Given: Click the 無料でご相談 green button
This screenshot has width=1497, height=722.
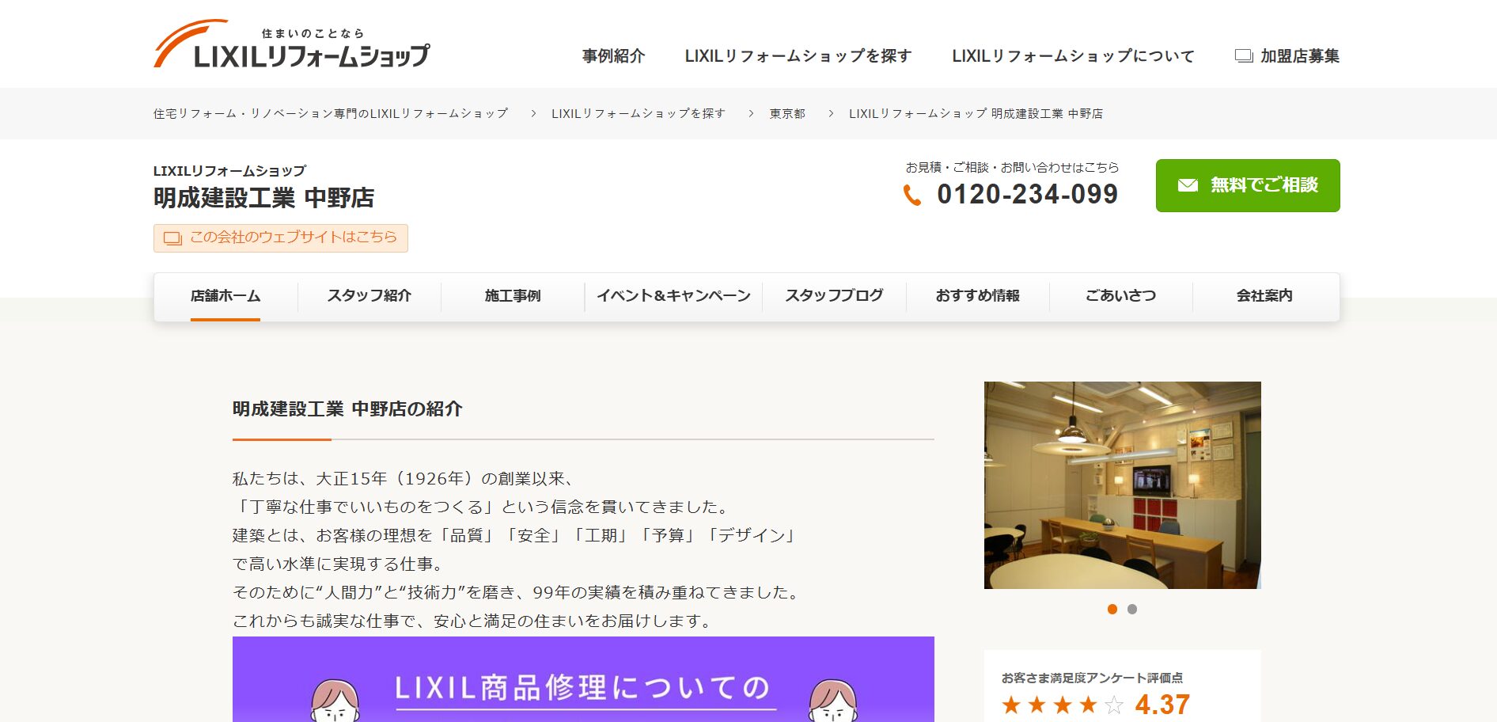Looking at the screenshot, I should (1247, 185).
